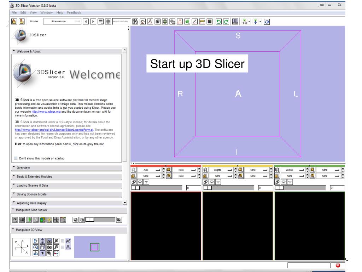The image size is (362, 272).
Task: Click the blue refresh icon in toolbar
Action: pyautogui.click(x=267, y=22)
